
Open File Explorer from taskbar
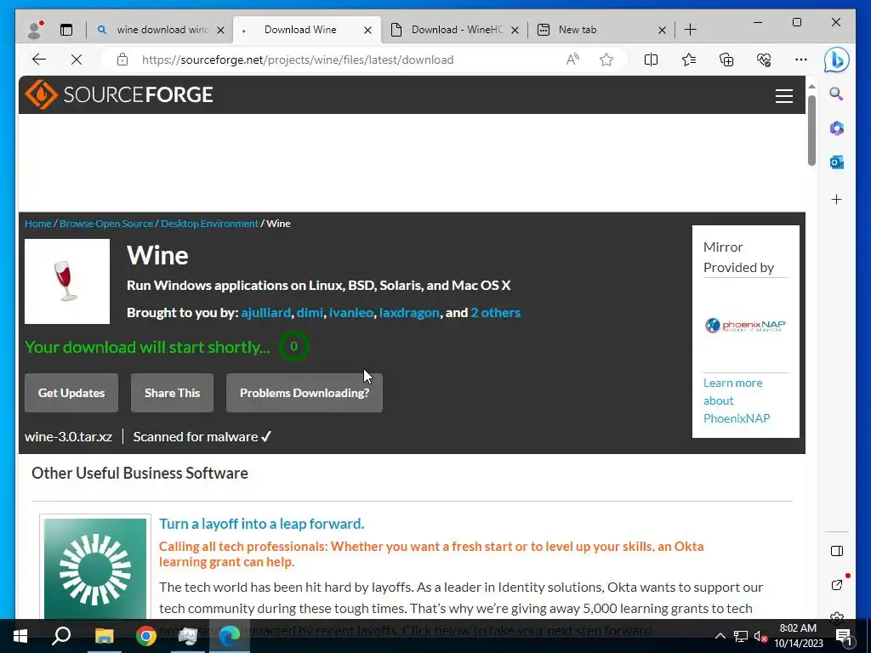pyautogui.click(x=104, y=636)
